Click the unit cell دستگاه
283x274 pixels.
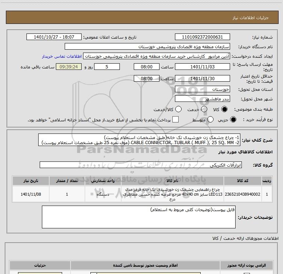103,194
